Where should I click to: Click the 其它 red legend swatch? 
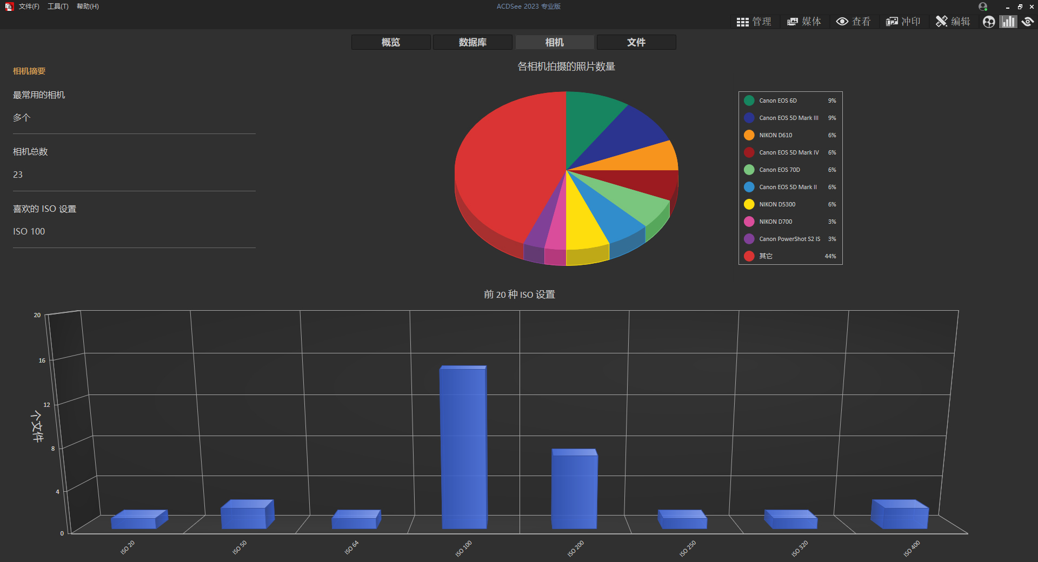(x=749, y=256)
